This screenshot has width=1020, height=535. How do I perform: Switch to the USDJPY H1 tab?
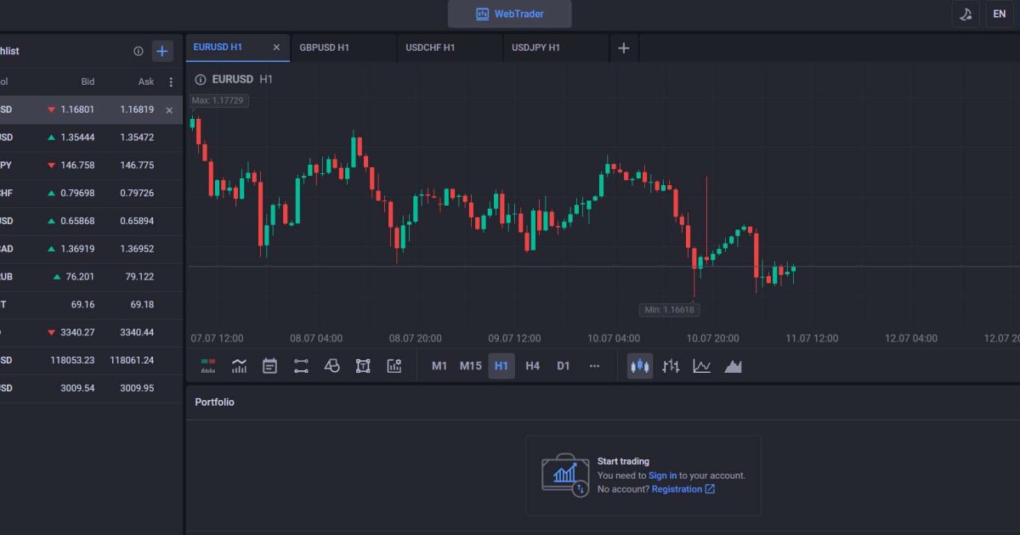(536, 48)
